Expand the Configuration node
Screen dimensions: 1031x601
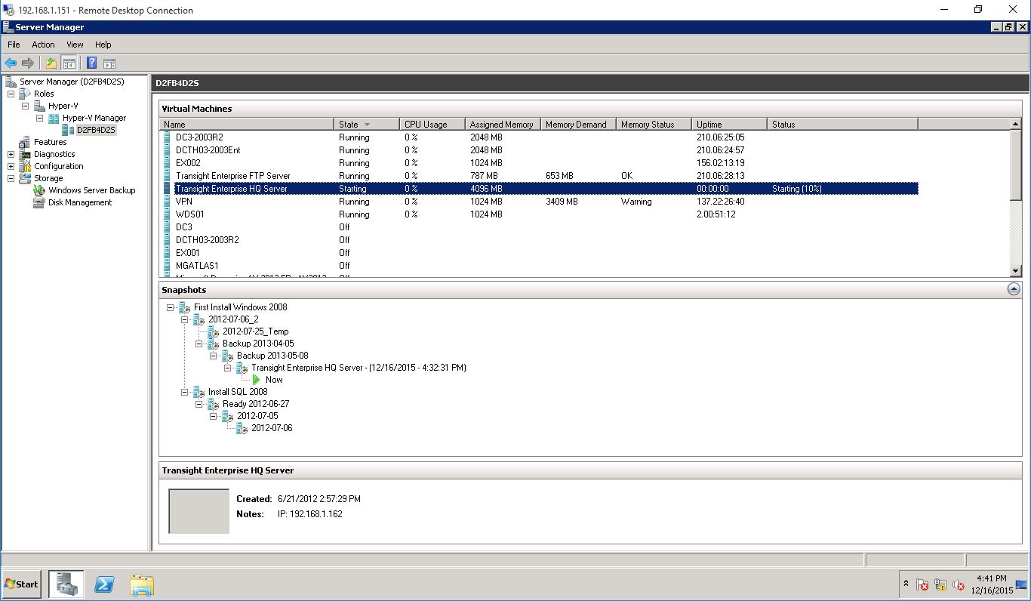pos(11,166)
